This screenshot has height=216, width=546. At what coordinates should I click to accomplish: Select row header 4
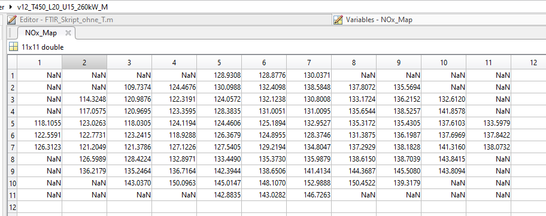12,111
